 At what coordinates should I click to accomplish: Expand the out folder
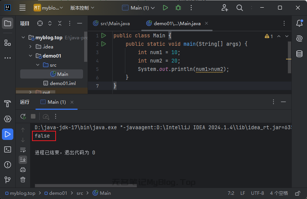(30, 92)
